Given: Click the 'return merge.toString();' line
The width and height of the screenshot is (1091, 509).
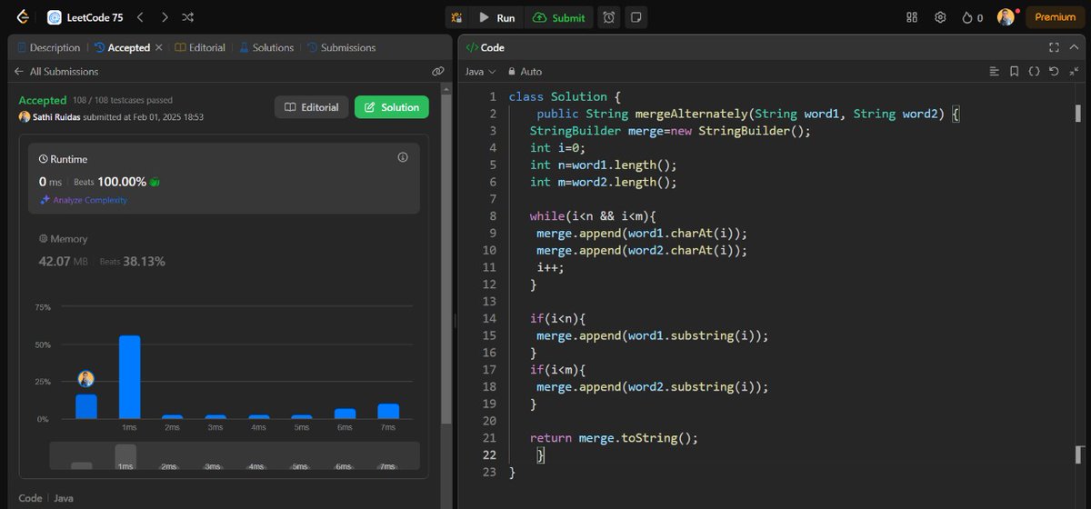Looking at the screenshot, I should (615, 438).
